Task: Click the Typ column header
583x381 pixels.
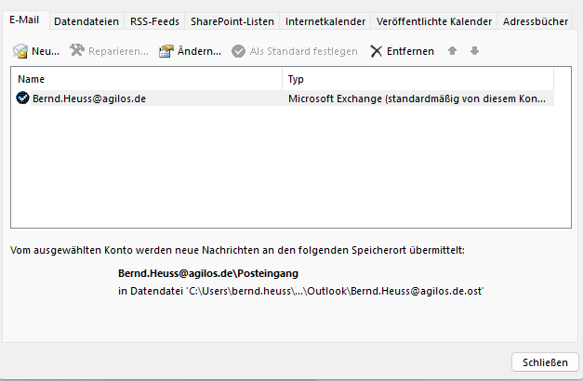Action: pos(417,79)
